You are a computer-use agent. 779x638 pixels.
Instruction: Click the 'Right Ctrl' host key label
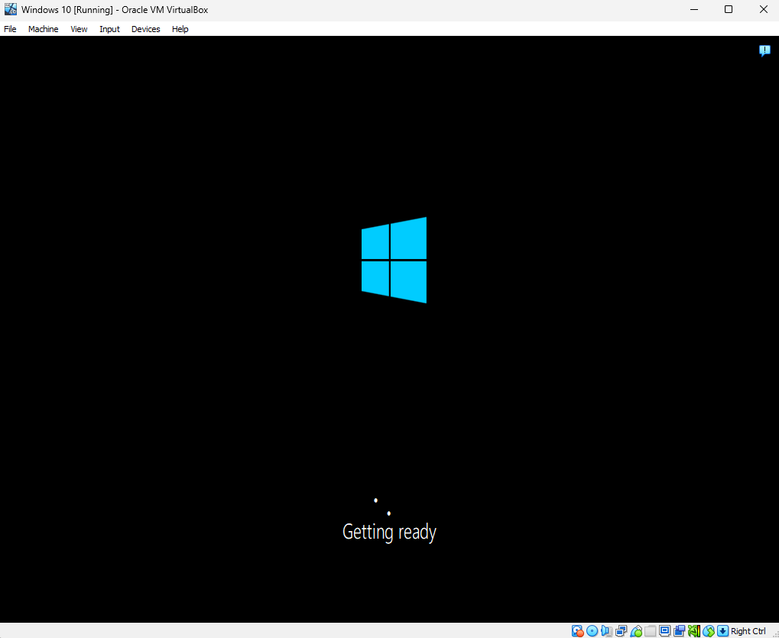pyautogui.click(x=748, y=631)
